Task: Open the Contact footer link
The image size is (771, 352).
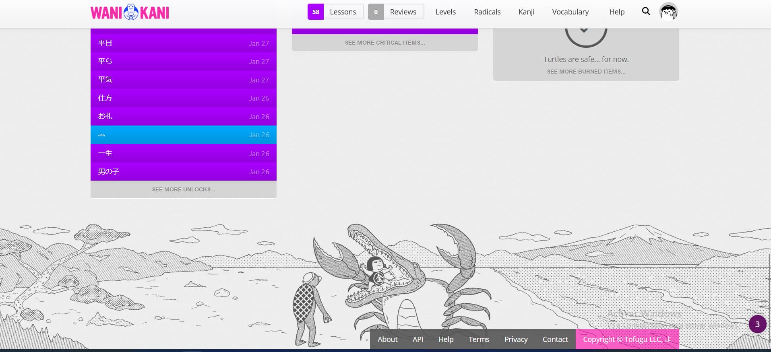Action: tap(555, 339)
